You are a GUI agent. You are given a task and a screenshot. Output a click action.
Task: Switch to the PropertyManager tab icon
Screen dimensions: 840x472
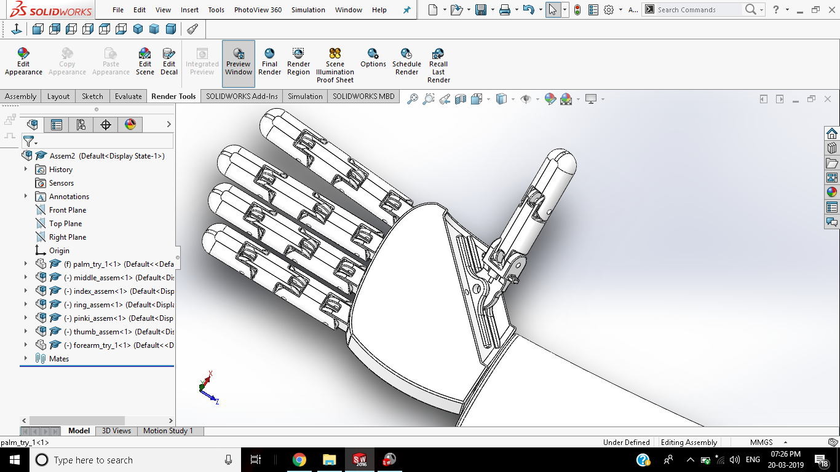click(x=57, y=125)
